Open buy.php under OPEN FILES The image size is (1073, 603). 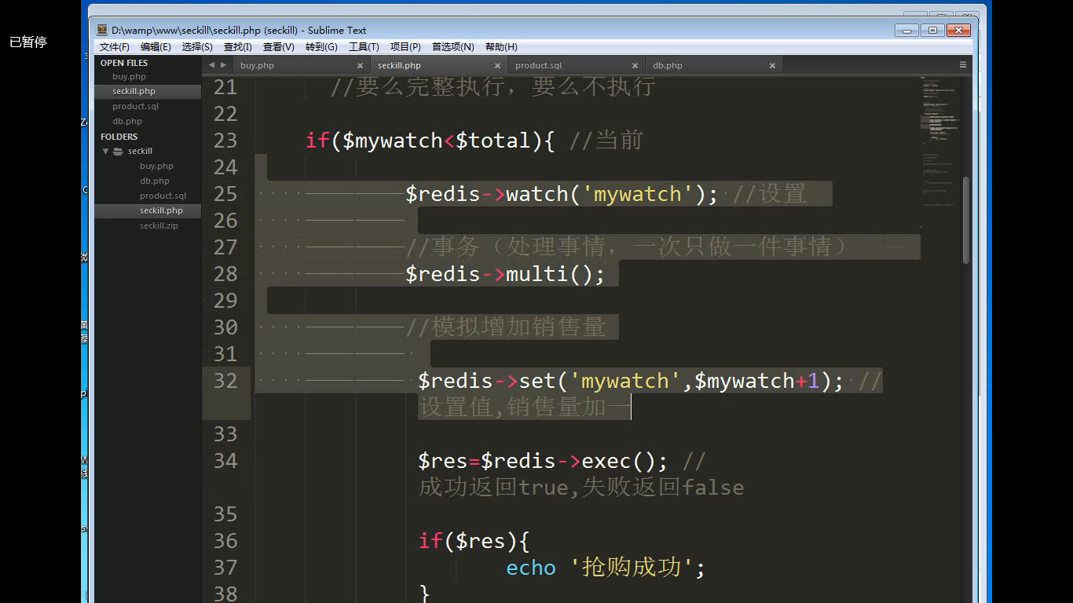[x=129, y=76]
